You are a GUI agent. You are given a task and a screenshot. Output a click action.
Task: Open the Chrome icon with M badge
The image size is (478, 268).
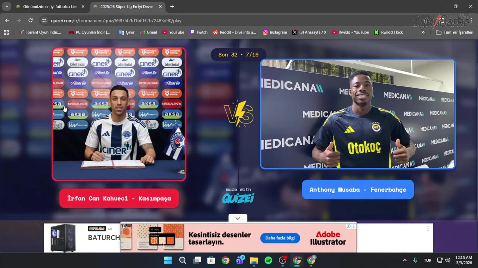[311, 260]
